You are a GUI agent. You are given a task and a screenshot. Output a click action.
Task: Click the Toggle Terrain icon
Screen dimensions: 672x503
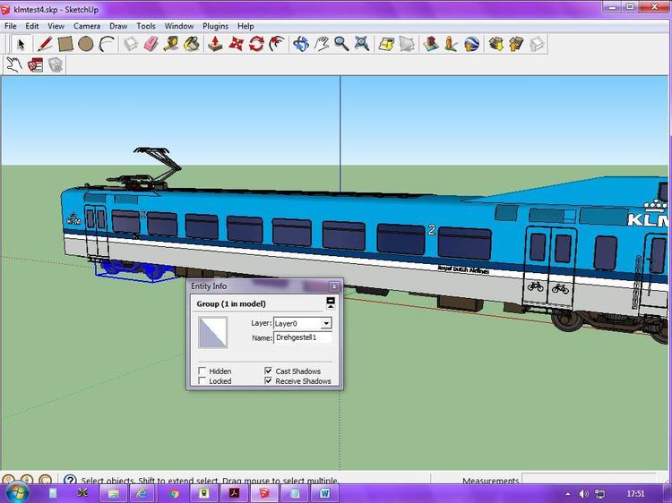click(407, 44)
